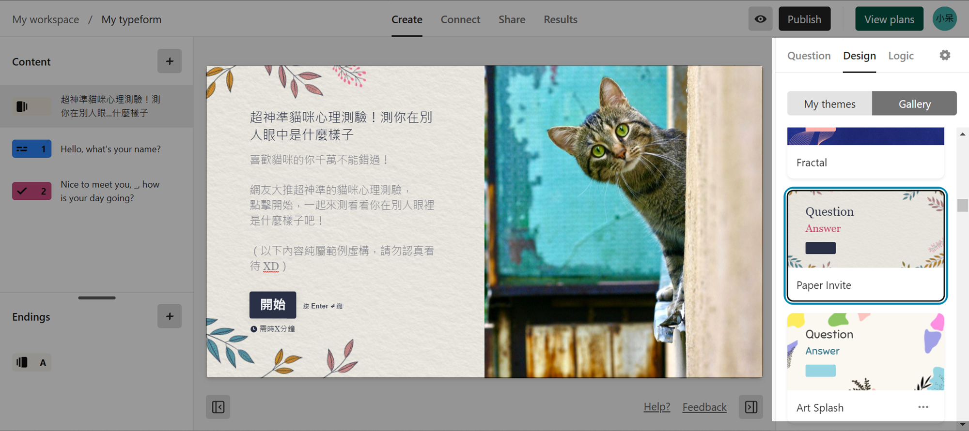Open the Feedback link
Screen dimensions: 969x431
pos(704,407)
